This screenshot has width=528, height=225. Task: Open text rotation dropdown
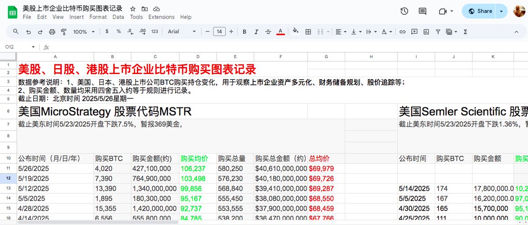387,32
